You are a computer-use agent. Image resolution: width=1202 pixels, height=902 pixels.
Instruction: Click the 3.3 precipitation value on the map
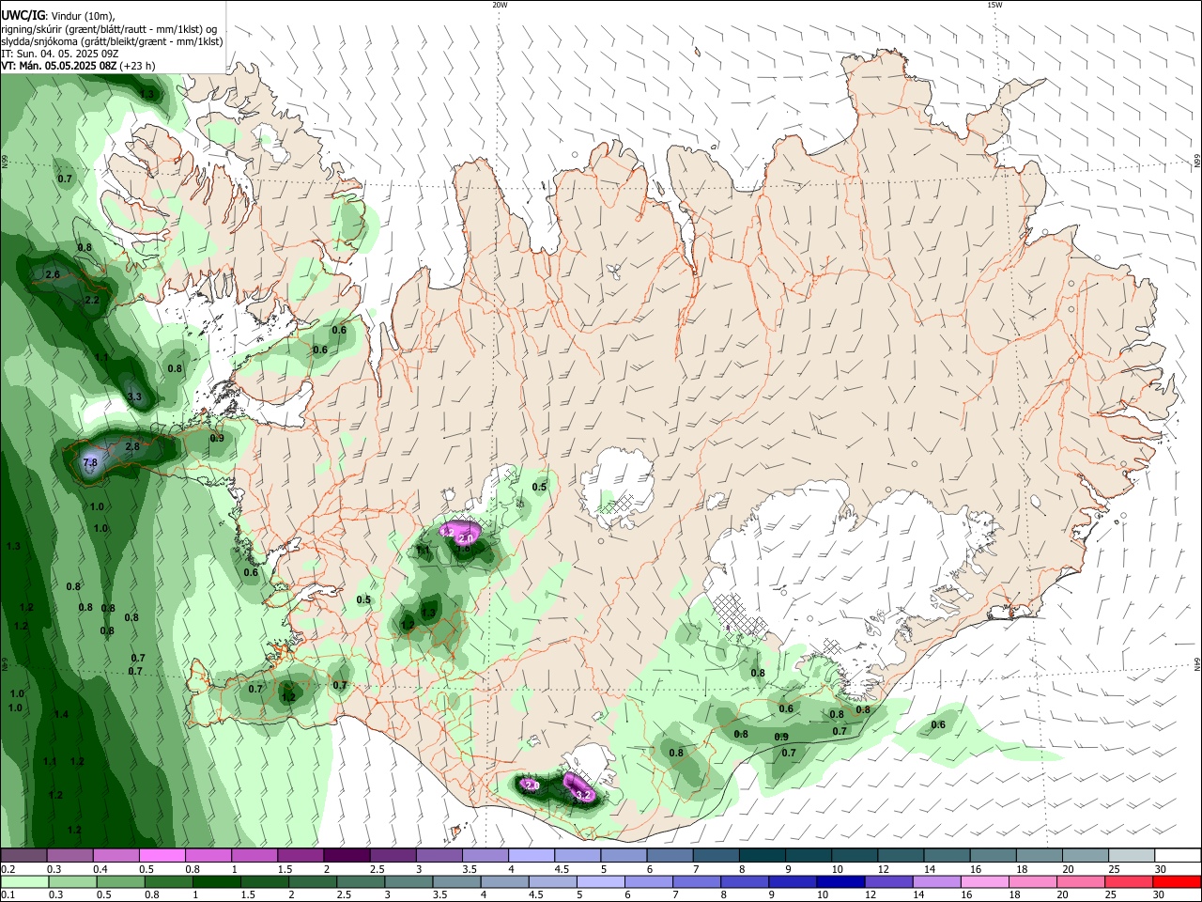(x=134, y=397)
